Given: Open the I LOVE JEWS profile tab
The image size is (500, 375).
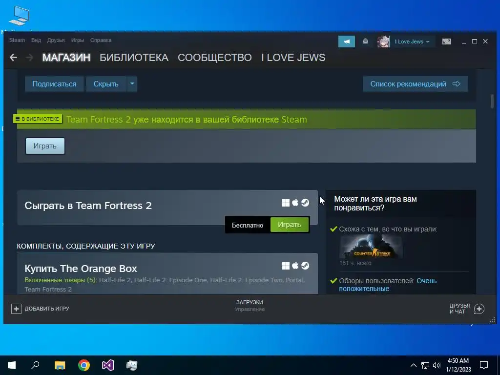Looking at the screenshot, I should (293, 58).
